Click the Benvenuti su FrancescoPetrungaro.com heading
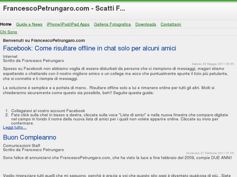The width and height of the screenshot is (237, 177). (x=44, y=41)
